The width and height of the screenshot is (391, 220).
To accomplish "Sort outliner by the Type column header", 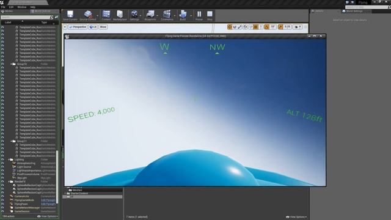I will click(44, 23).
